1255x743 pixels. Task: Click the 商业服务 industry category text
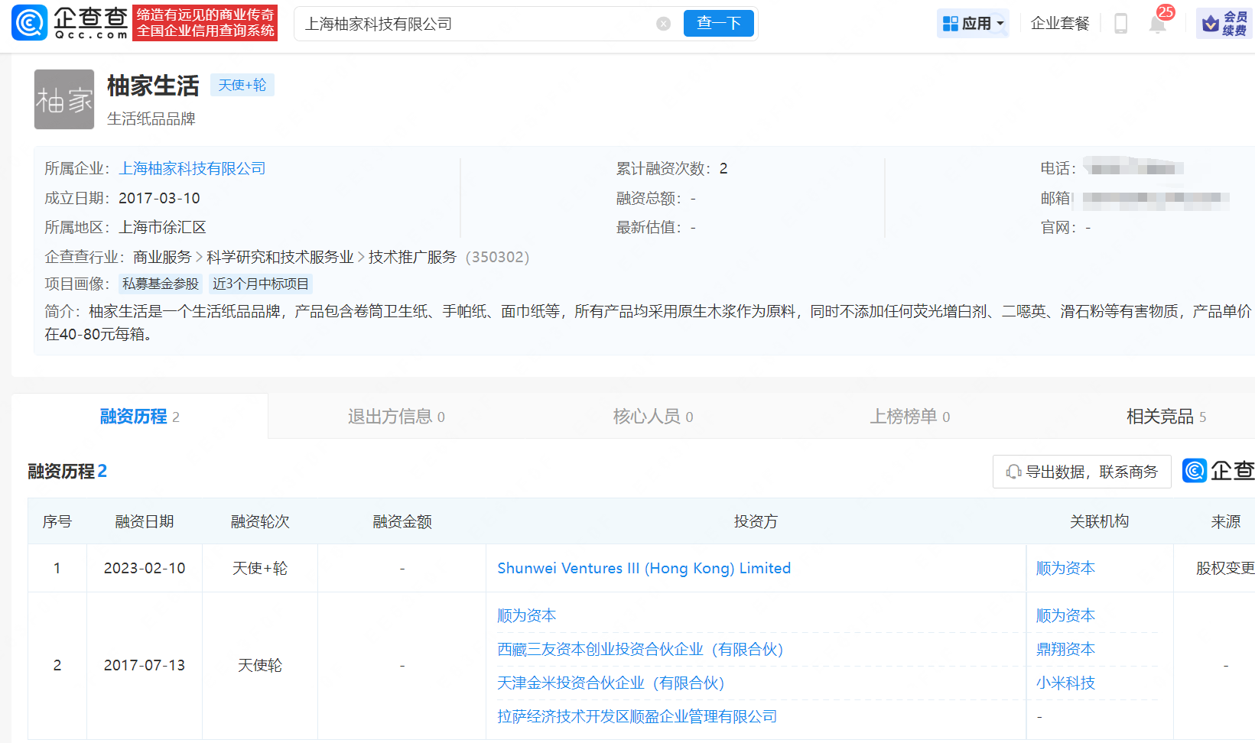[x=162, y=257]
